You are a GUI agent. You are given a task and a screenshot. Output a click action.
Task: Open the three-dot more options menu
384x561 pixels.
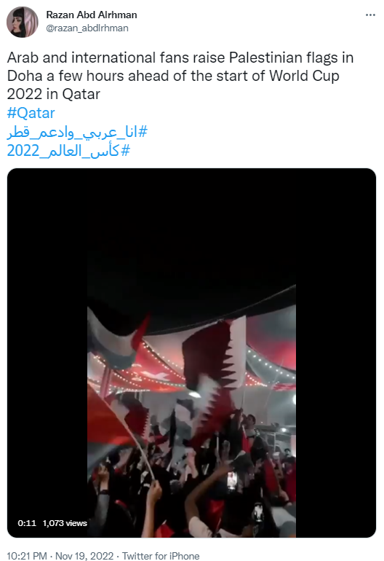(370, 15)
